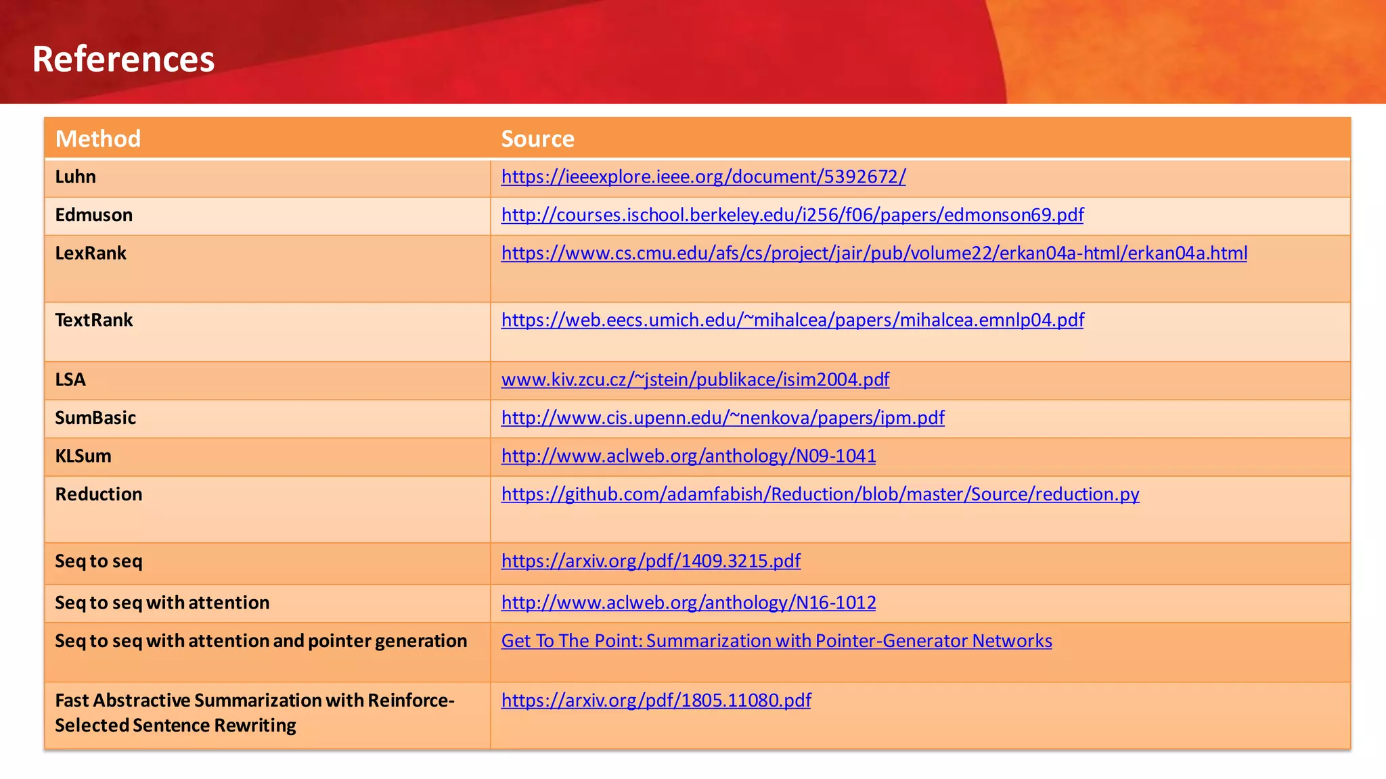Viewport: 1386px width, 779px height.
Task: Open the LSA kiv.zcu.cz isim2004 link
Action: [695, 379]
